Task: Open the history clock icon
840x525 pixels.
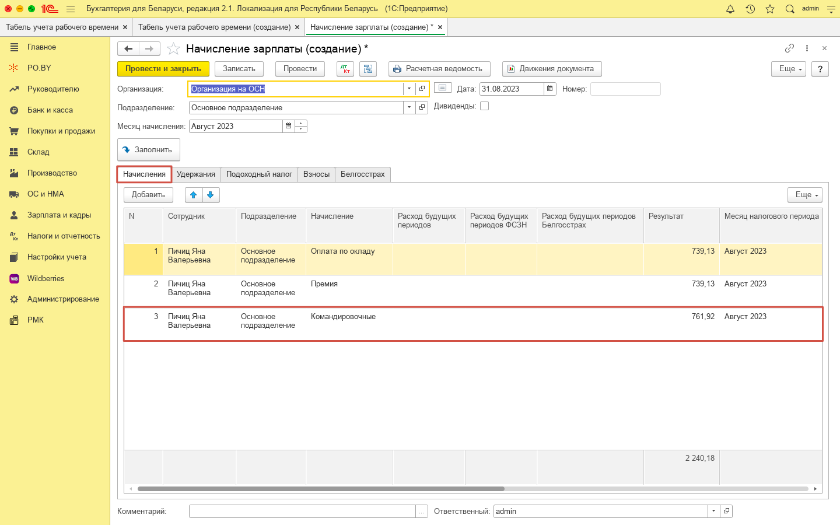Action: point(750,9)
